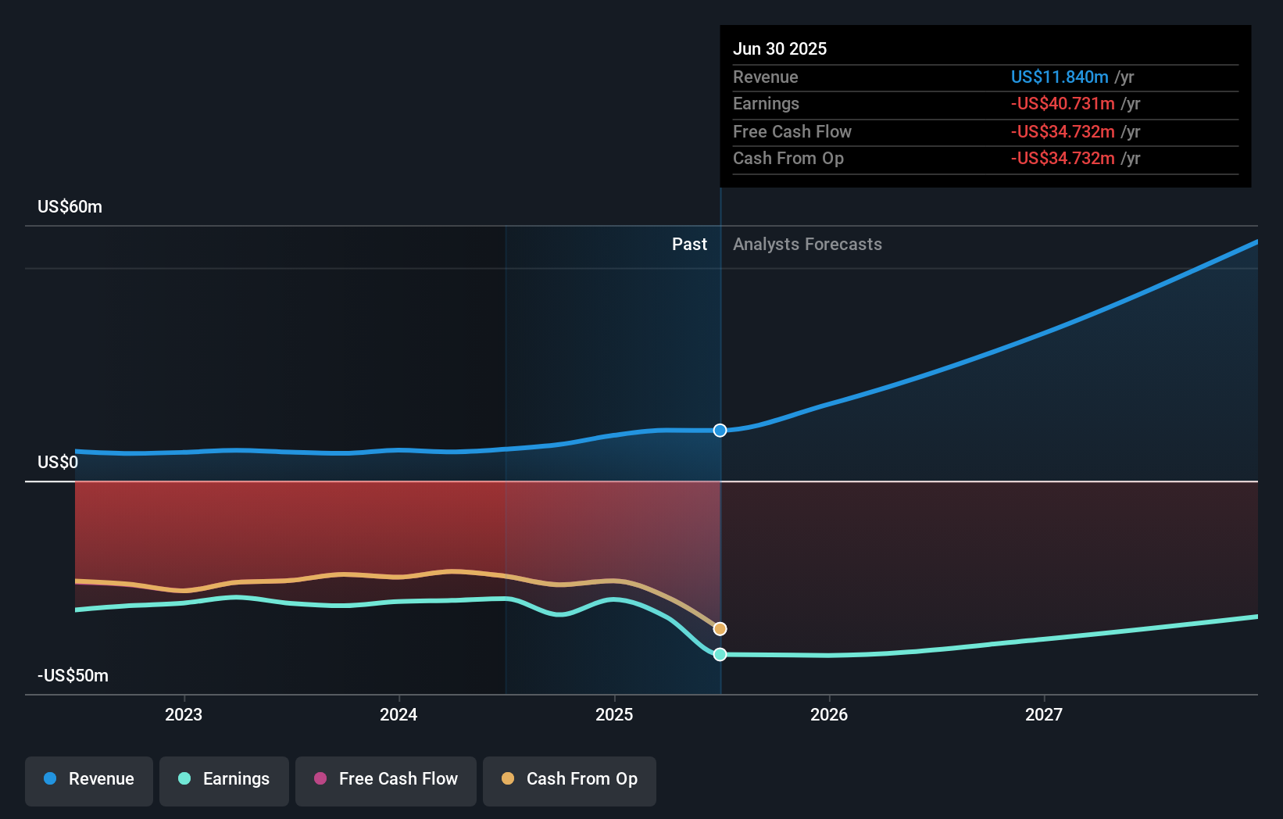Open the Jun 30 2025 tooltip header
The height and width of the screenshot is (819, 1283).
tap(780, 48)
